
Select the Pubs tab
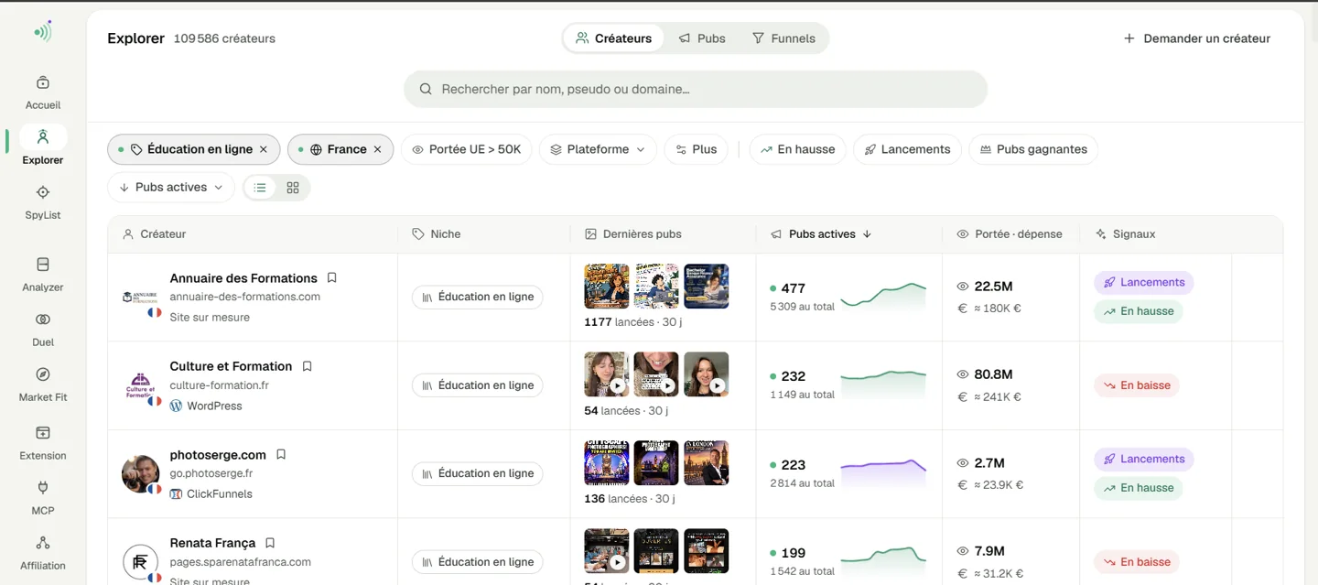pos(702,38)
